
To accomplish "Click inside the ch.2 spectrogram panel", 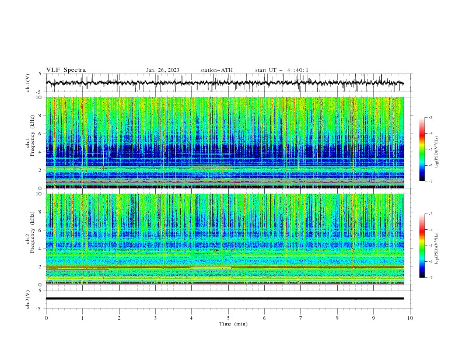I will 225,239.
